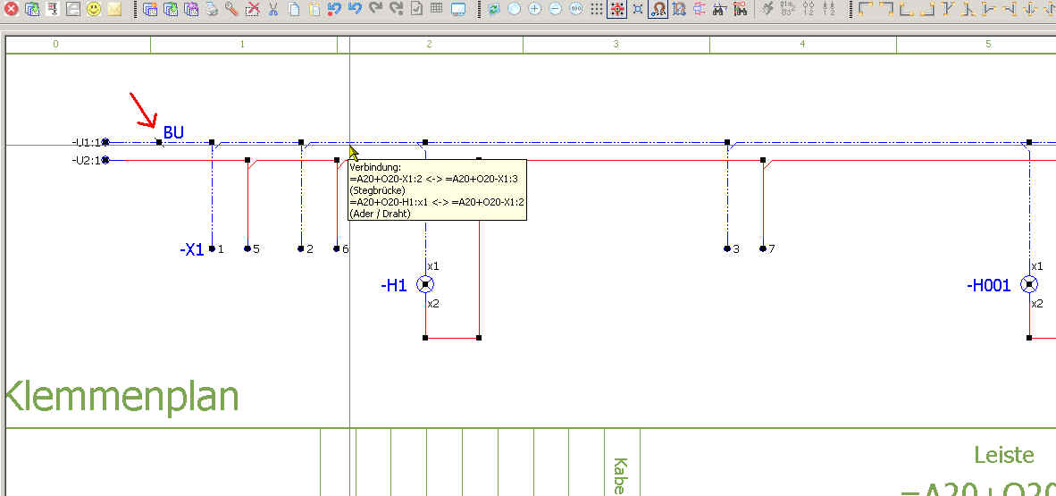
Task: Set zoom to 100 percent icon
Action: pos(575,10)
